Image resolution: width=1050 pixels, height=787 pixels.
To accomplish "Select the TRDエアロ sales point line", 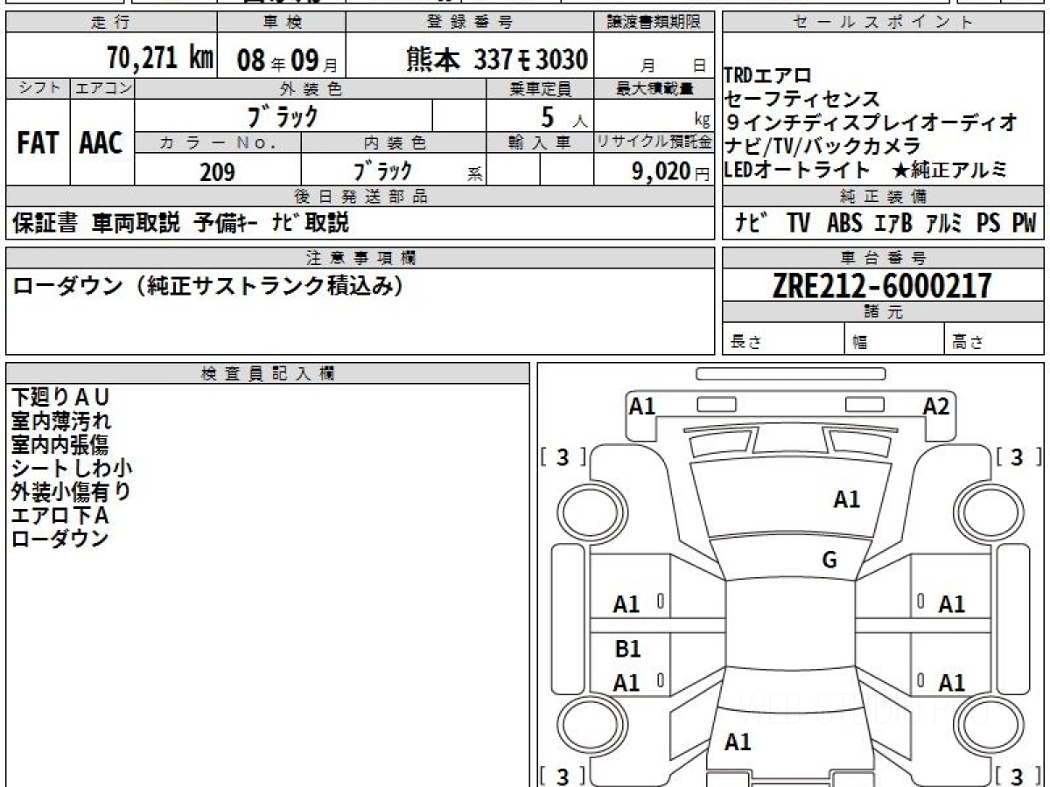I will tap(768, 76).
